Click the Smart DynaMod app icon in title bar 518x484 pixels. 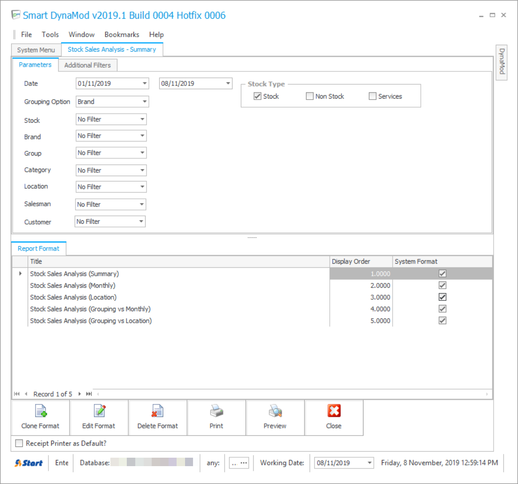pyautogui.click(x=16, y=15)
